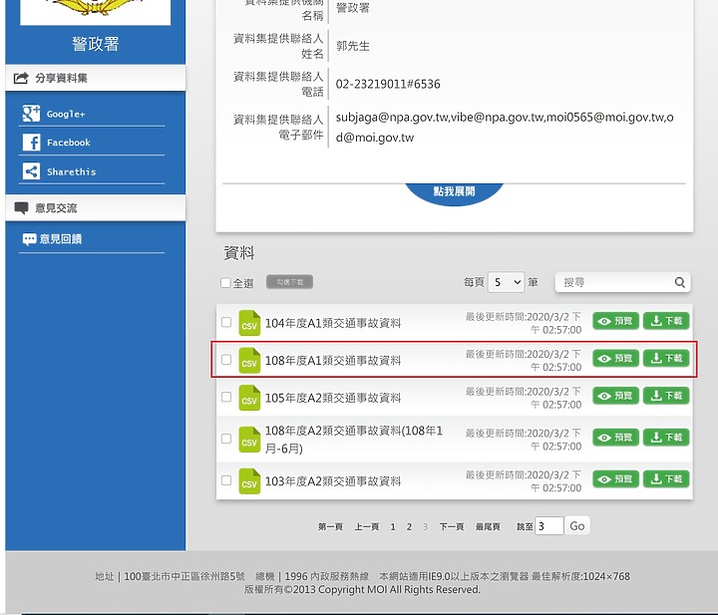Image resolution: width=718 pixels, height=615 pixels.
Task: Click the Google+ link text
Action: pos(66,114)
